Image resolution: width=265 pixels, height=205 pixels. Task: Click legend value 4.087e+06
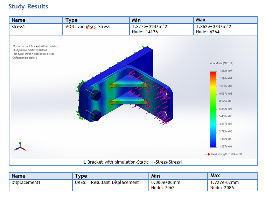click(x=225, y=124)
